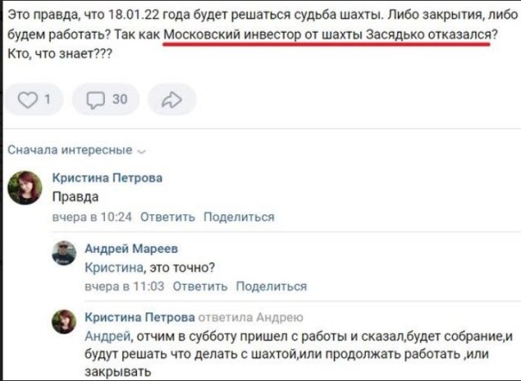This screenshot has width=521, height=381.
Task: Click the 'Кристина' mention in Андрей's comment
Action: [x=109, y=267]
